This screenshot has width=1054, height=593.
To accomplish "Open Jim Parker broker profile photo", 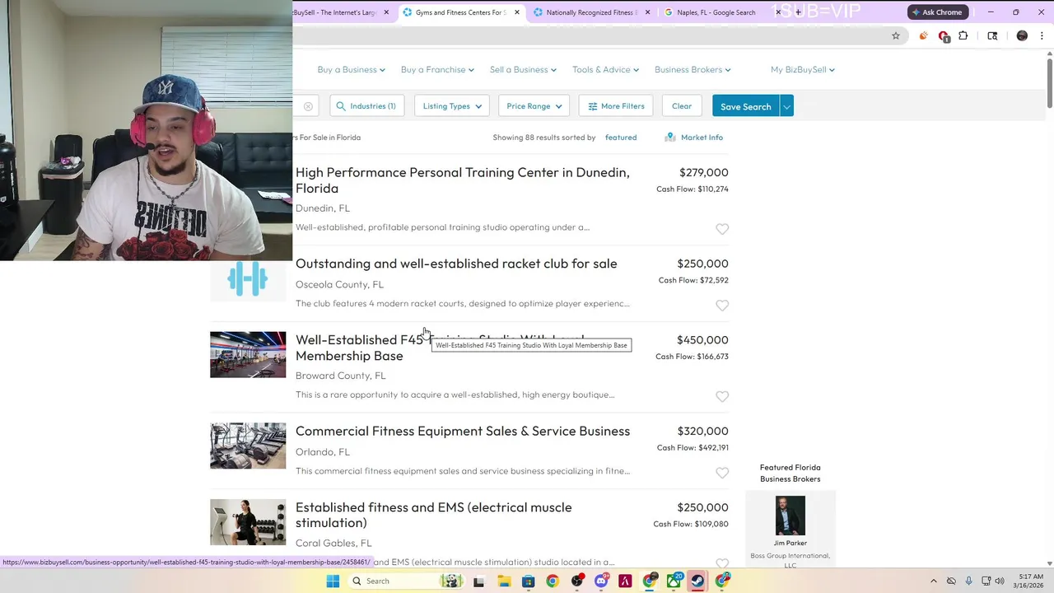I will click(790, 516).
